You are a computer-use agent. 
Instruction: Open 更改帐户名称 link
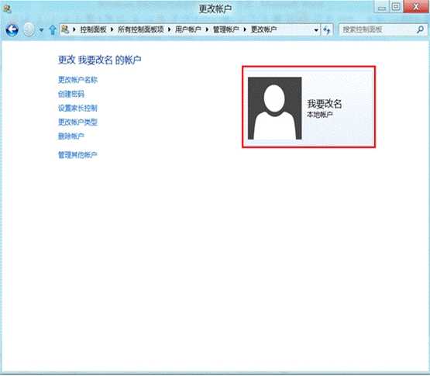coord(78,80)
